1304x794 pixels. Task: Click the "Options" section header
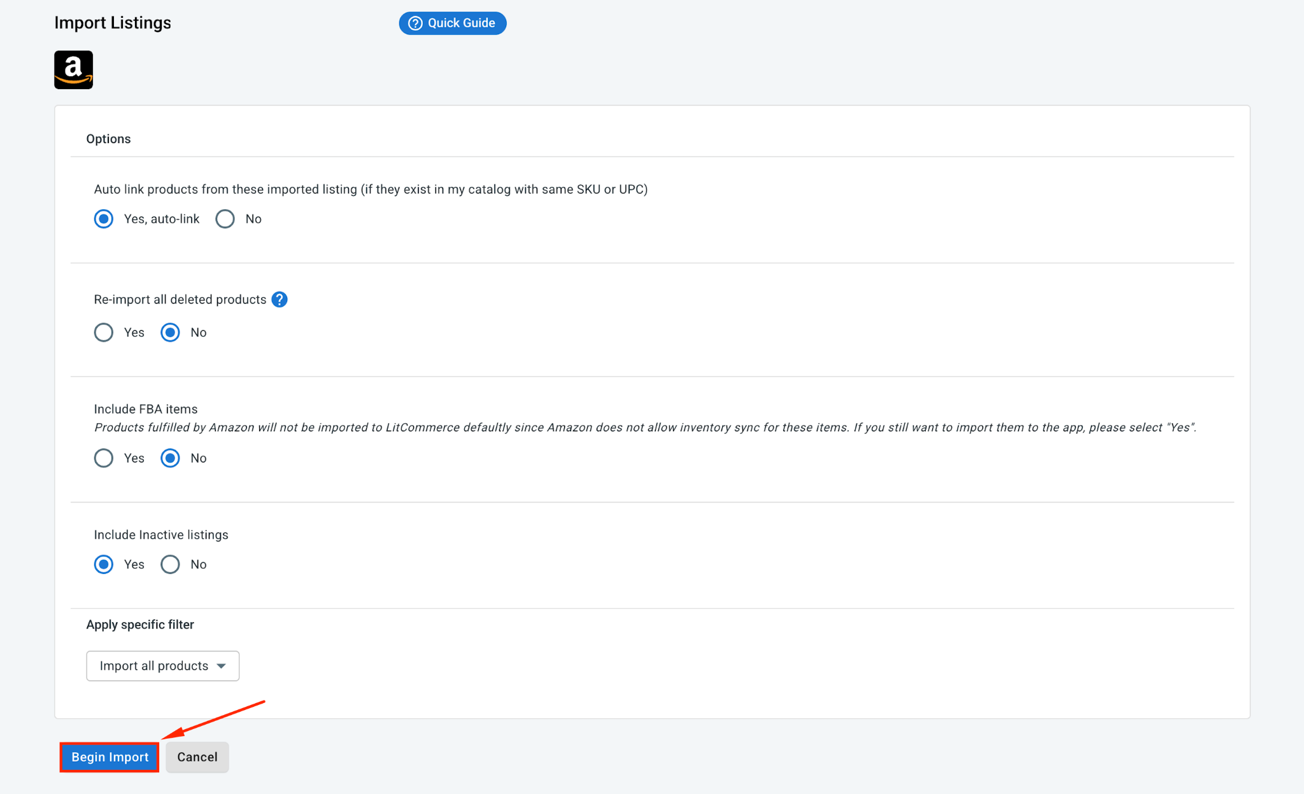pos(108,139)
